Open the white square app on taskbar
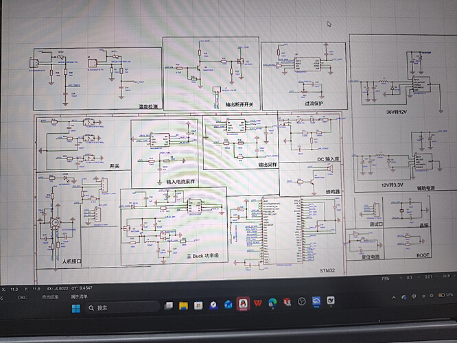The width and height of the screenshot is (457, 343). click(x=331, y=300)
